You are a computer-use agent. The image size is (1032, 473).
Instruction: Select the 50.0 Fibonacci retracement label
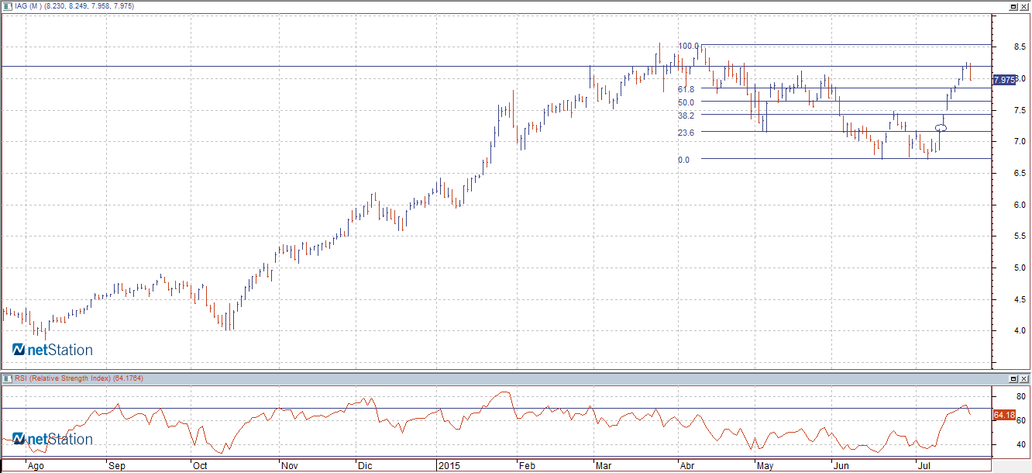point(685,102)
